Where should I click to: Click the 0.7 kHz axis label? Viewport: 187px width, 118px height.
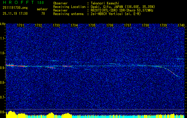pyautogui.click(x=2, y=97)
